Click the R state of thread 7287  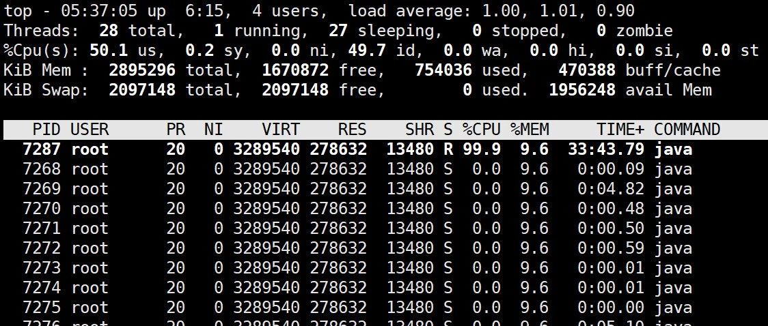[448, 149]
